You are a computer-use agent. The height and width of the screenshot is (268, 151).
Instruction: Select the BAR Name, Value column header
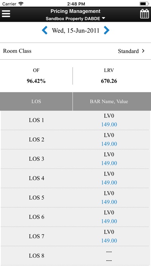112,101
